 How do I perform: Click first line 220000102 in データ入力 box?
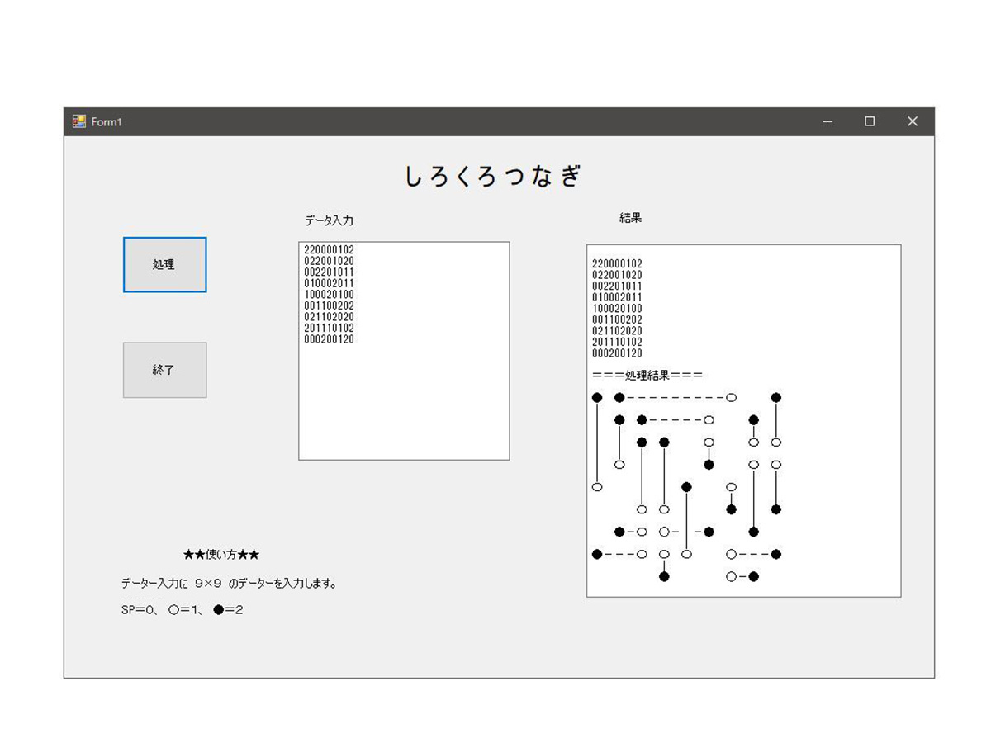329,249
